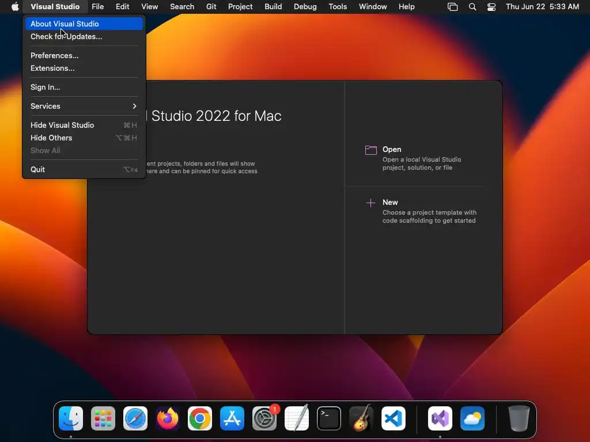Image resolution: width=590 pixels, height=442 pixels.
Task: Open Visual Studio Code Dock icon
Action: [394, 418]
